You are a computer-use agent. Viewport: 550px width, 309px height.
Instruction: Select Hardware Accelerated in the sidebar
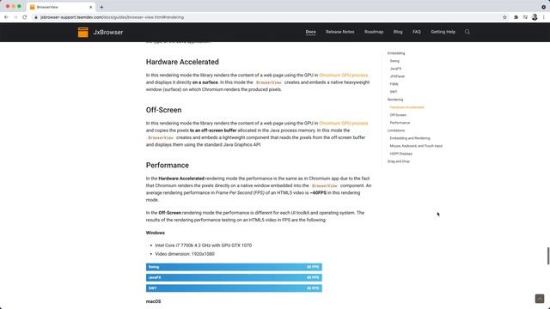406,107
